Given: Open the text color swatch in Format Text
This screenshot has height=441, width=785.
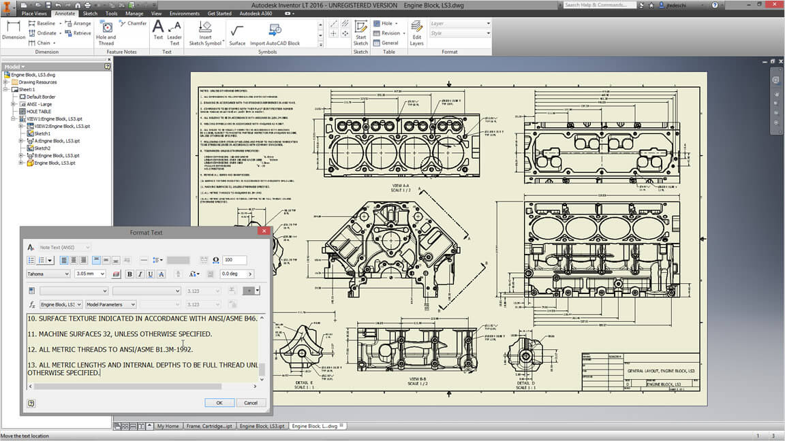Looking at the screenshot, I should tap(116, 274).
